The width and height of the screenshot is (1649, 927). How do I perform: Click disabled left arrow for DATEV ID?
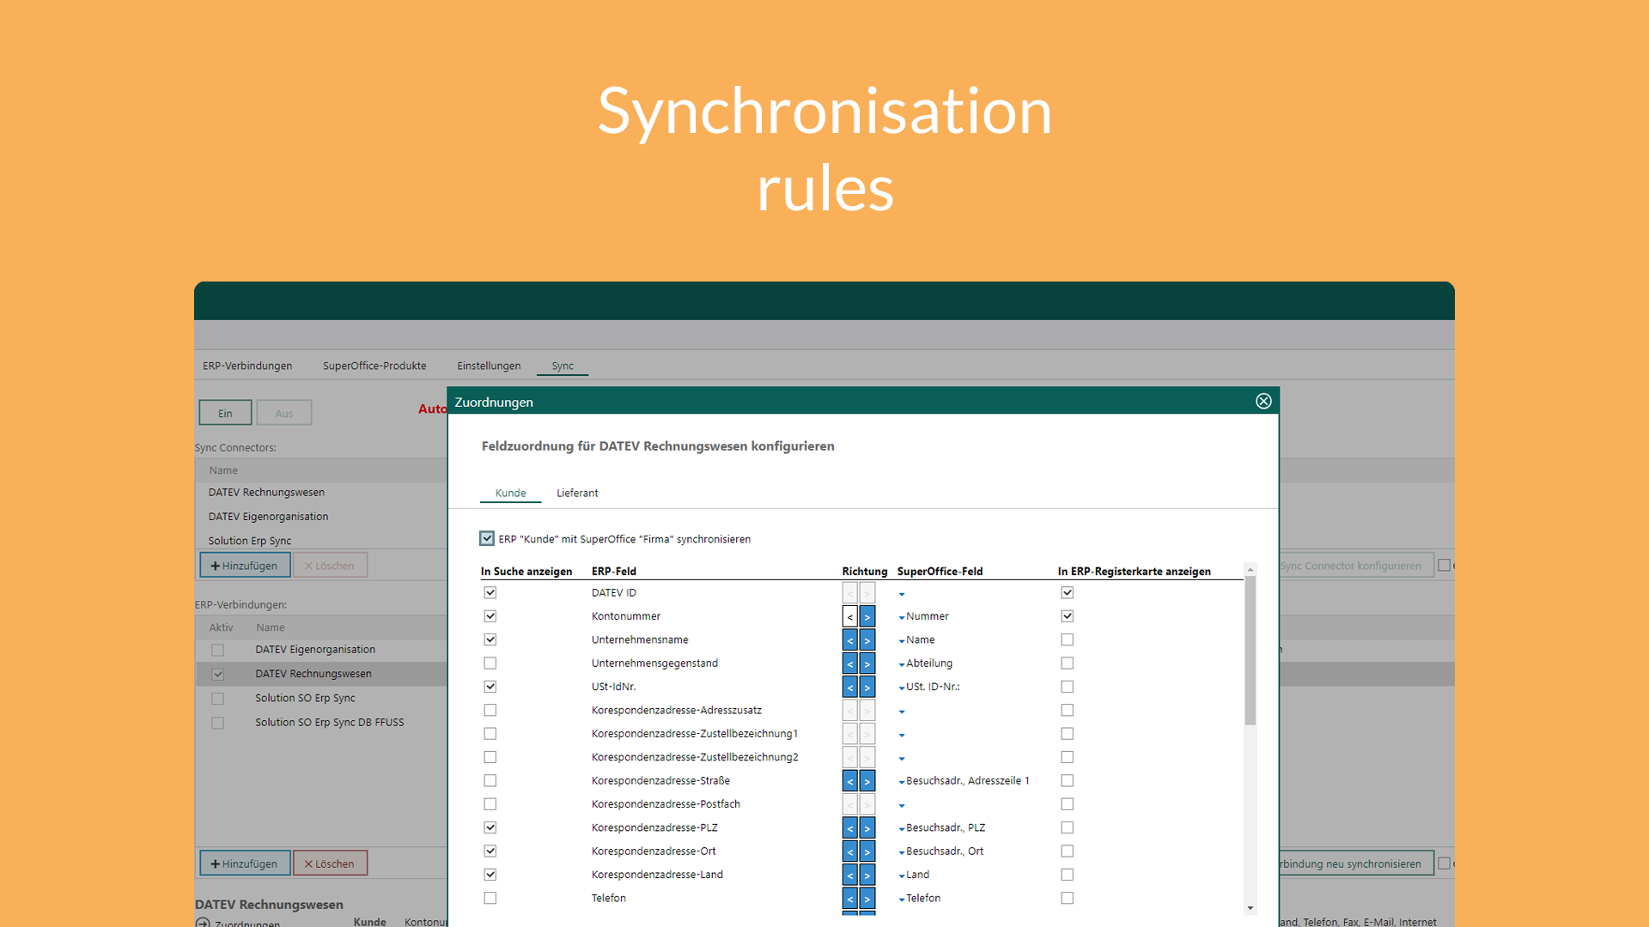850,593
